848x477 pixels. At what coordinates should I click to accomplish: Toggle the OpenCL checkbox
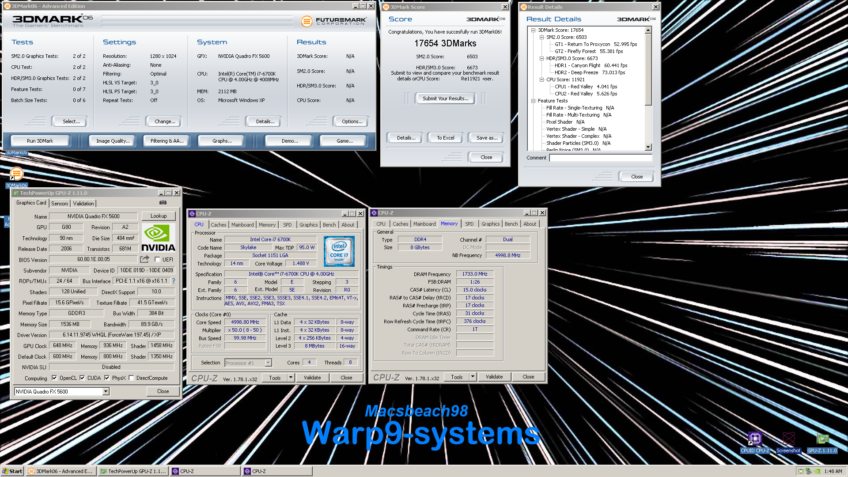click(54, 378)
